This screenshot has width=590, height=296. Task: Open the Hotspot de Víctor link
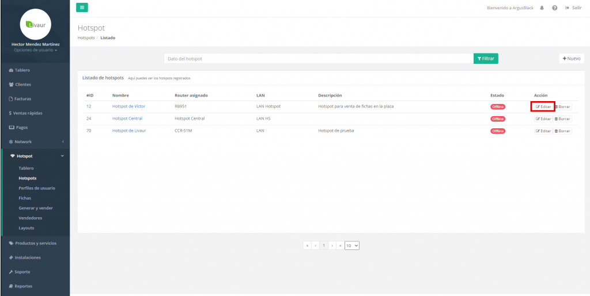click(x=128, y=106)
